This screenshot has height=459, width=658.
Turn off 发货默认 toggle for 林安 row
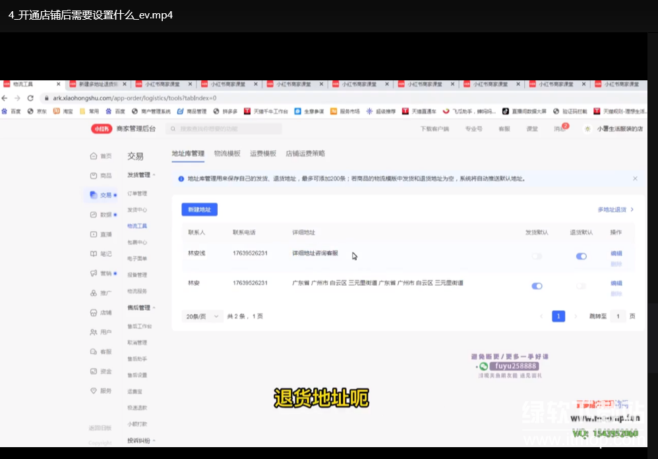tap(537, 286)
